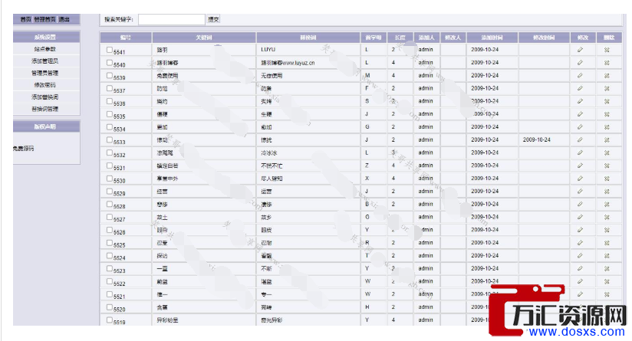
Task: Click edit pencil on row 5532
Action: pyautogui.click(x=580, y=152)
